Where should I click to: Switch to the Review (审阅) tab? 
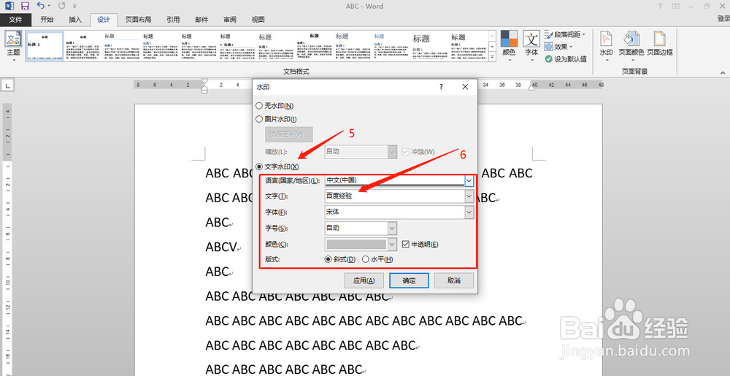[229, 20]
